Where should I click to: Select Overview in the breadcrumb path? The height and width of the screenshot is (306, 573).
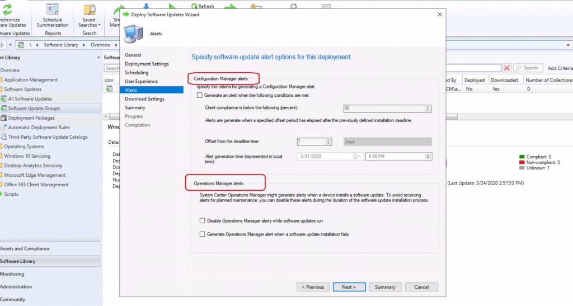[101, 45]
